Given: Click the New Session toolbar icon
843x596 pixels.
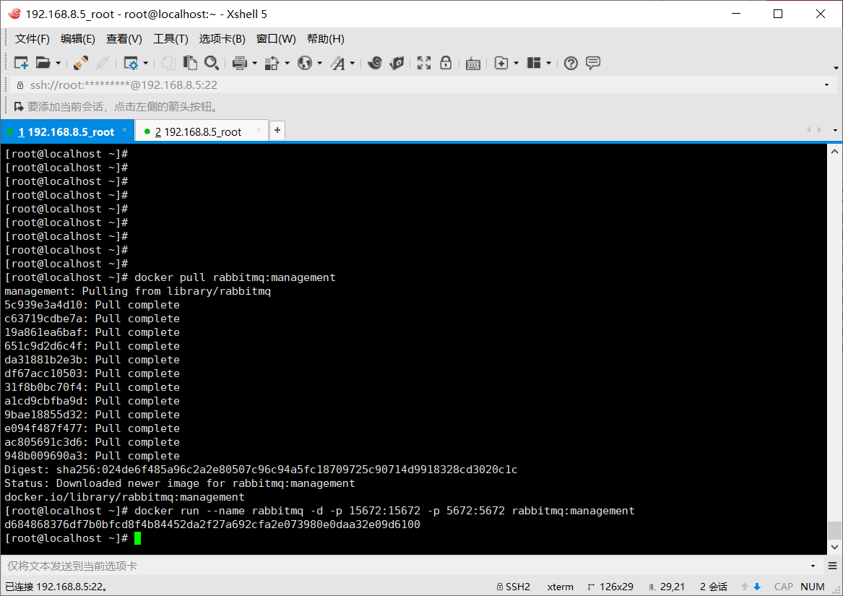Looking at the screenshot, I should 21,63.
